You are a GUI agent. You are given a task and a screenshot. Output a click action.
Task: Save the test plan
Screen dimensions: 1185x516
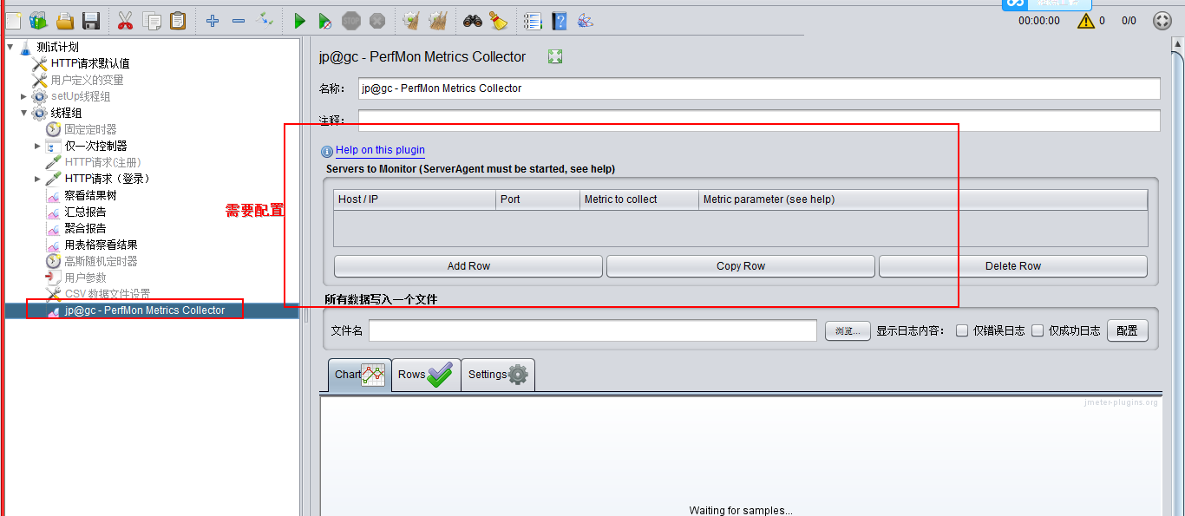(91, 21)
